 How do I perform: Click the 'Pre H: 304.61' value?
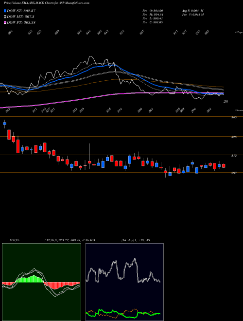coord(153,15)
